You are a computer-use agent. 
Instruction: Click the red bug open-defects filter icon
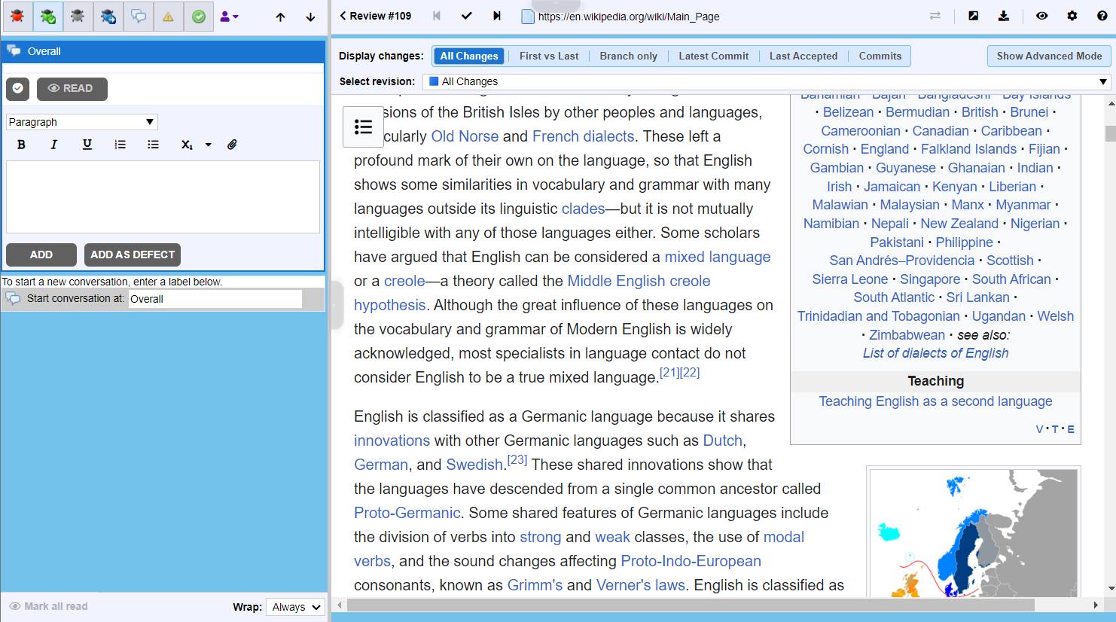click(17, 17)
